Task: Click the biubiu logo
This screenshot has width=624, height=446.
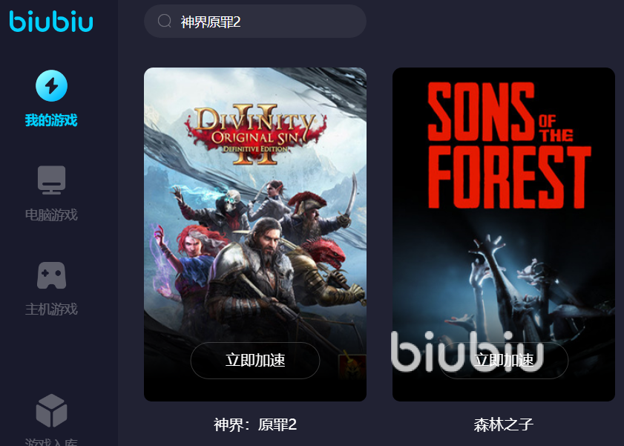Action: 51,22
